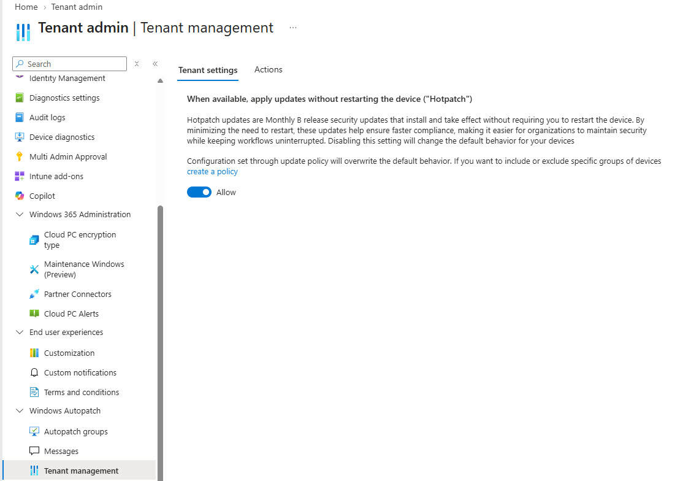Click the Device diagnostics icon
Screen dimensions: 675x481
(20, 137)
